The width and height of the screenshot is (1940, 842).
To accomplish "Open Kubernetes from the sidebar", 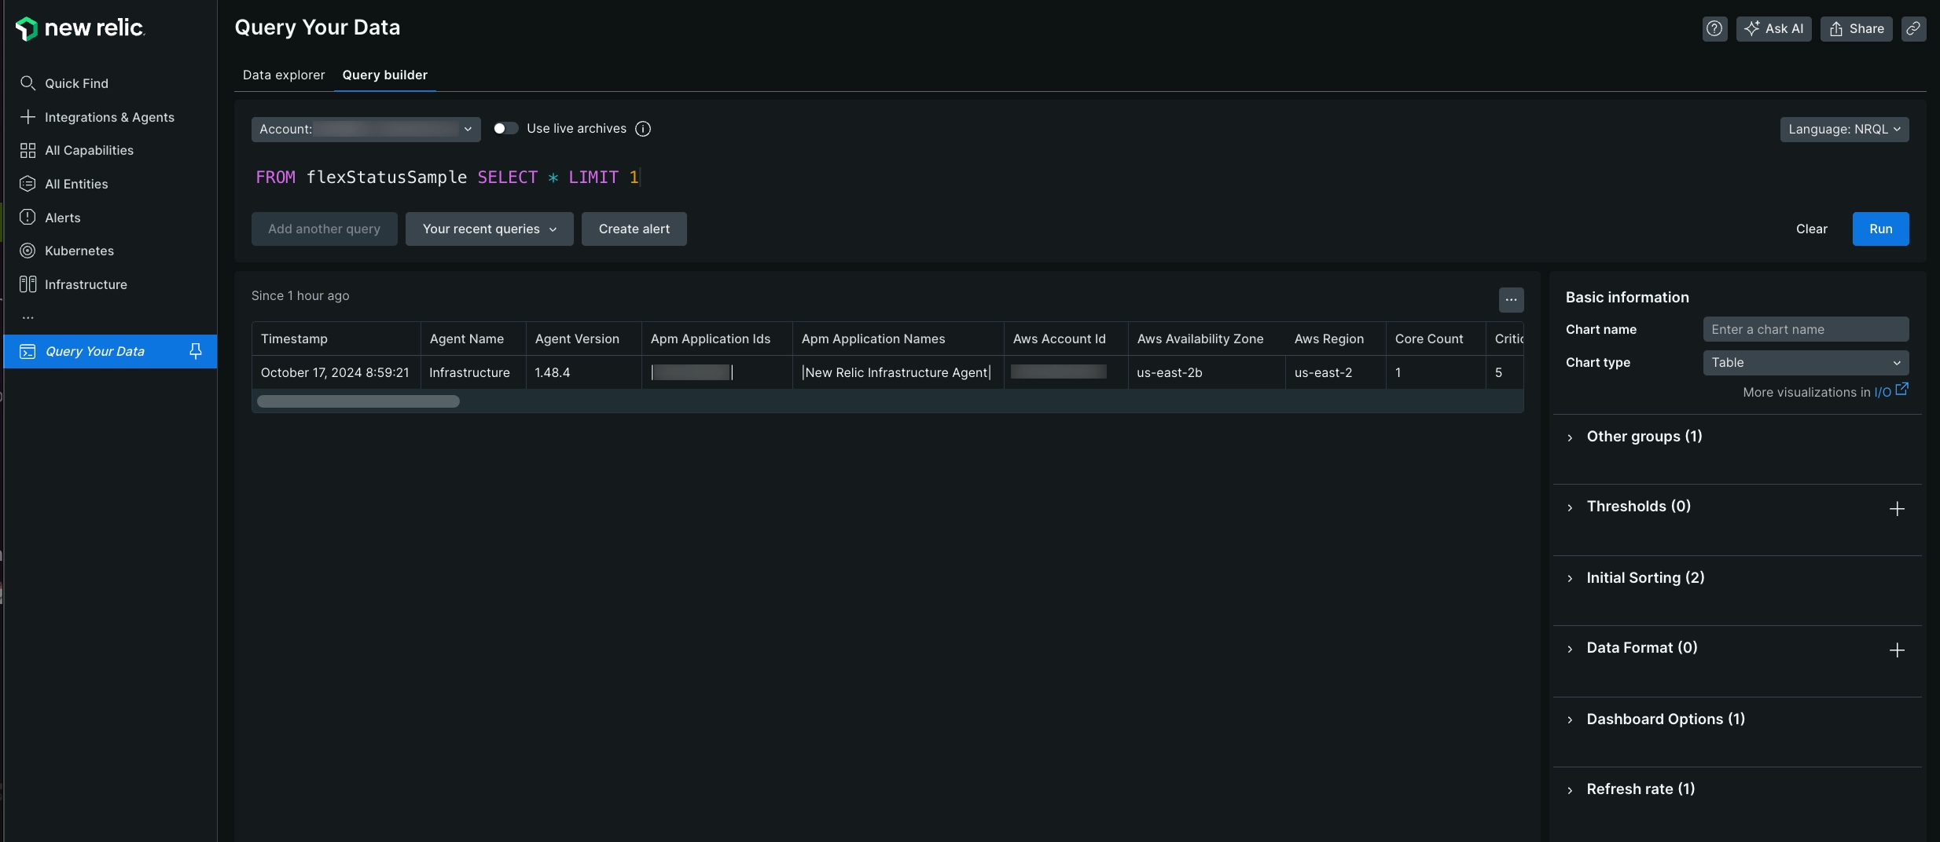I will 79,251.
